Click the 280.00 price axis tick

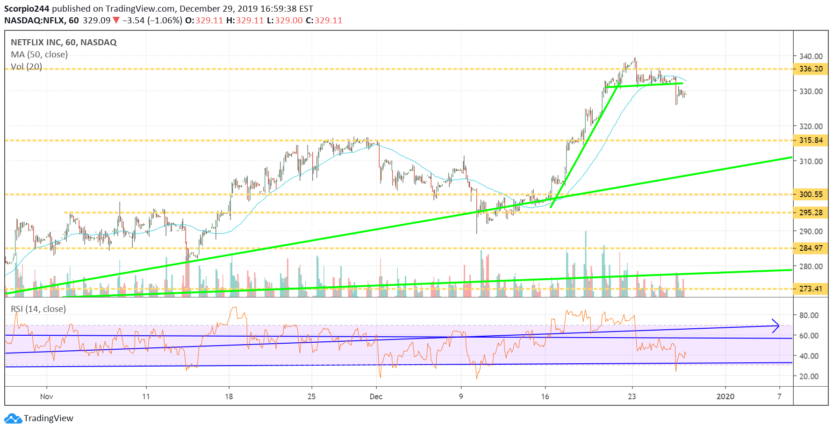811,267
